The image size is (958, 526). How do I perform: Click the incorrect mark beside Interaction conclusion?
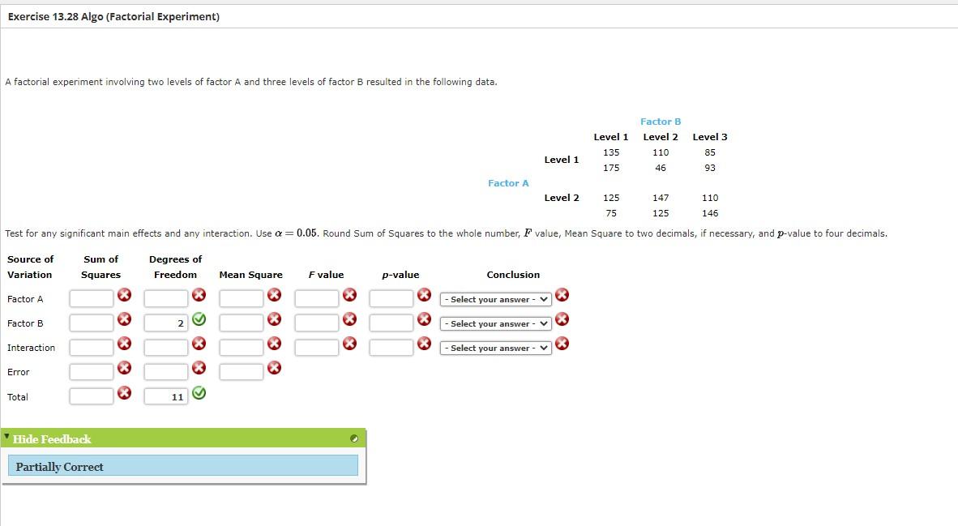(x=562, y=344)
